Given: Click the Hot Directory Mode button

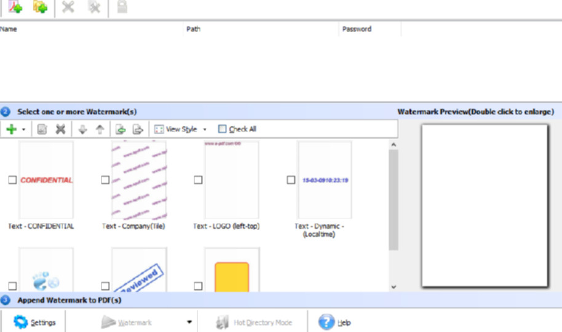Looking at the screenshot, I should (x=254, y=322).
